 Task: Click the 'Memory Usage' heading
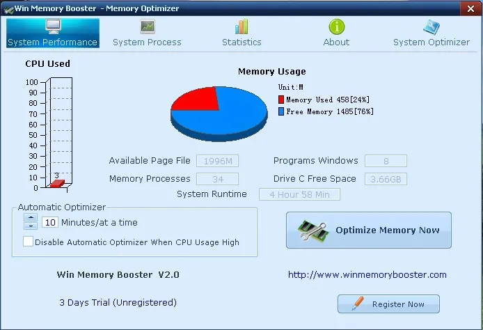pyautogui.click(x=272, y=72)
